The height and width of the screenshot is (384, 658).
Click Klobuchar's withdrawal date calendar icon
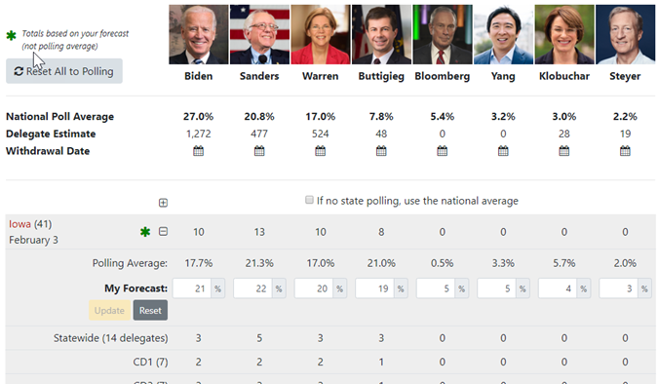tap(564, 151)
